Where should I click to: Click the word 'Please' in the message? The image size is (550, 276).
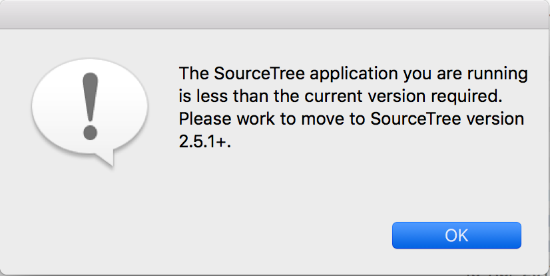pyautogui.click(x=205, y=119)
